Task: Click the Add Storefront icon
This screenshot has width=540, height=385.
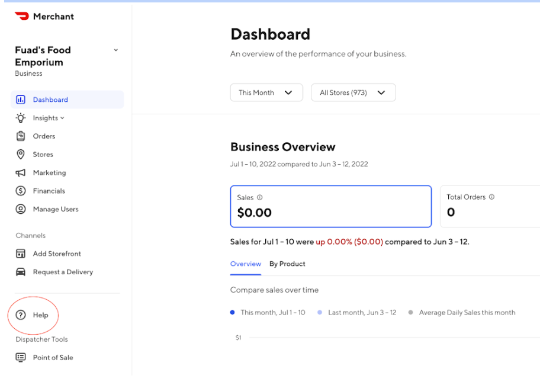Action: 21,254
